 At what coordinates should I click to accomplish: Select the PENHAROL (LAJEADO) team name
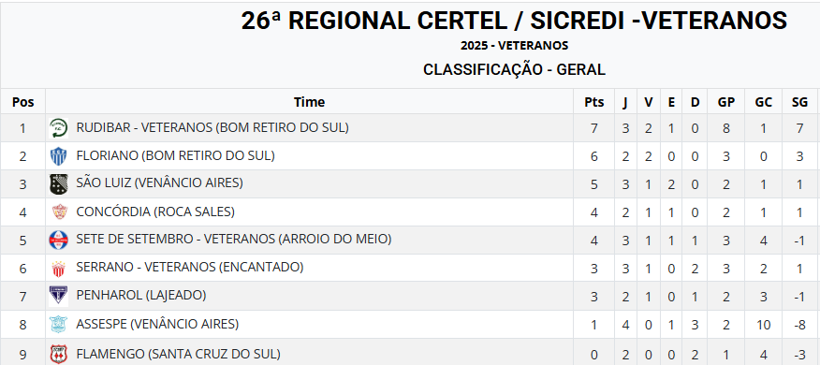(x=141, y=295)
